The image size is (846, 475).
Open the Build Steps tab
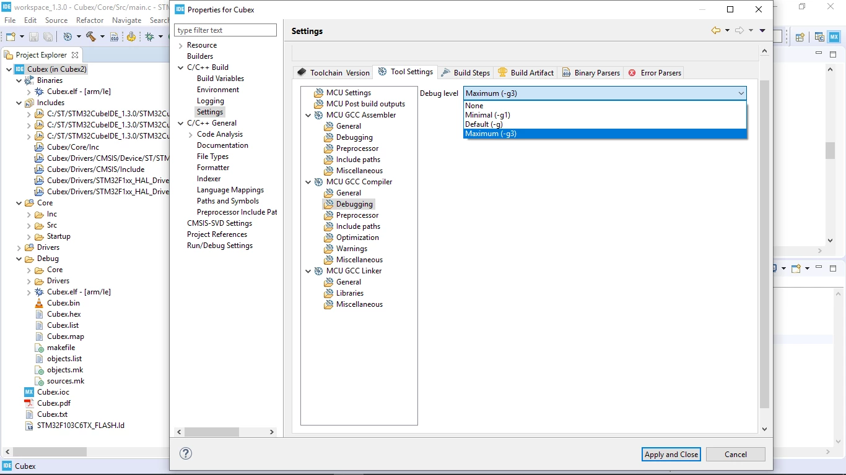(x=465, y=72)
